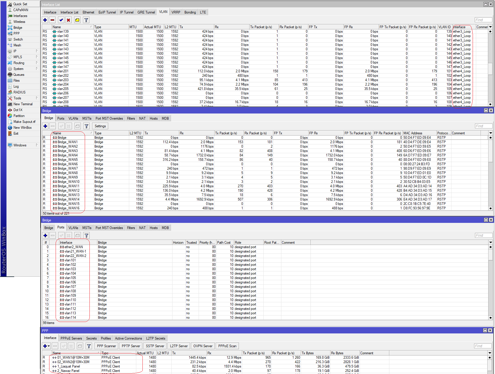This screenshot has width=495, height=374.
Task: Expand the Routing menu in the sidebar
Action: click(19, 63)
